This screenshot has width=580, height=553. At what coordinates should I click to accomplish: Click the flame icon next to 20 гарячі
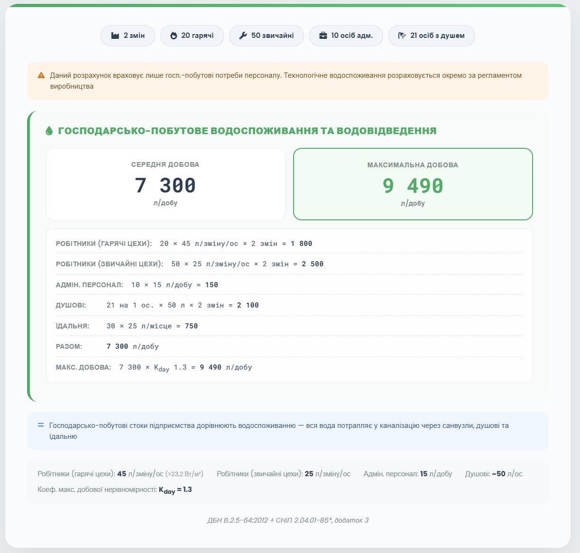[174, 36]
